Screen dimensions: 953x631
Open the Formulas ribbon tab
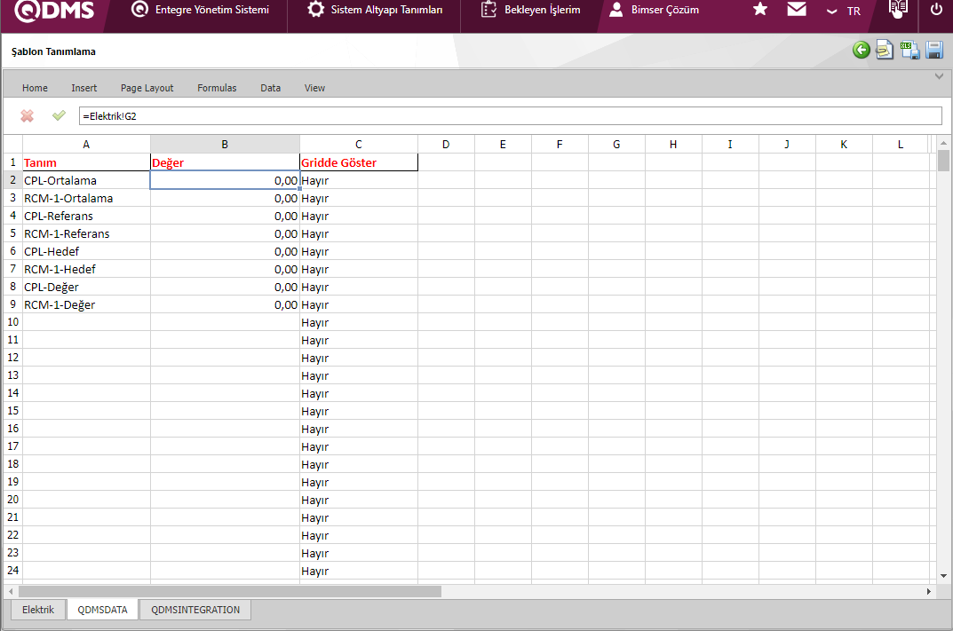tap(217, 88)
